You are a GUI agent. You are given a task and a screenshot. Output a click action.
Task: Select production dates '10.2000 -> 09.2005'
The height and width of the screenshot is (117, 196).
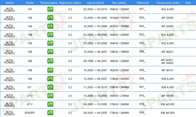click(95, 18)
